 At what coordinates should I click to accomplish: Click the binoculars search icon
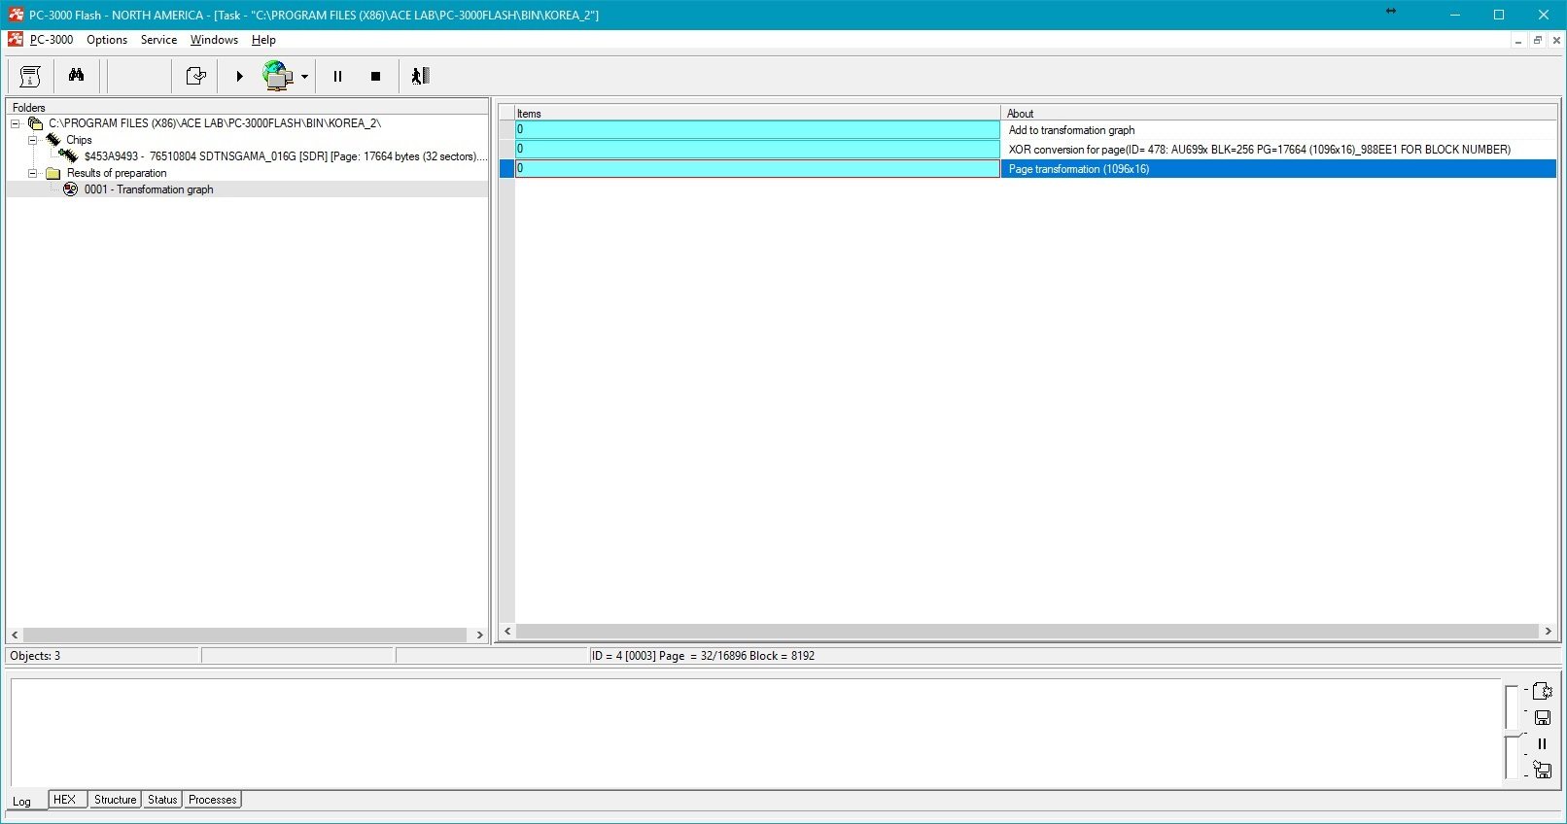(x=76, y=76)
